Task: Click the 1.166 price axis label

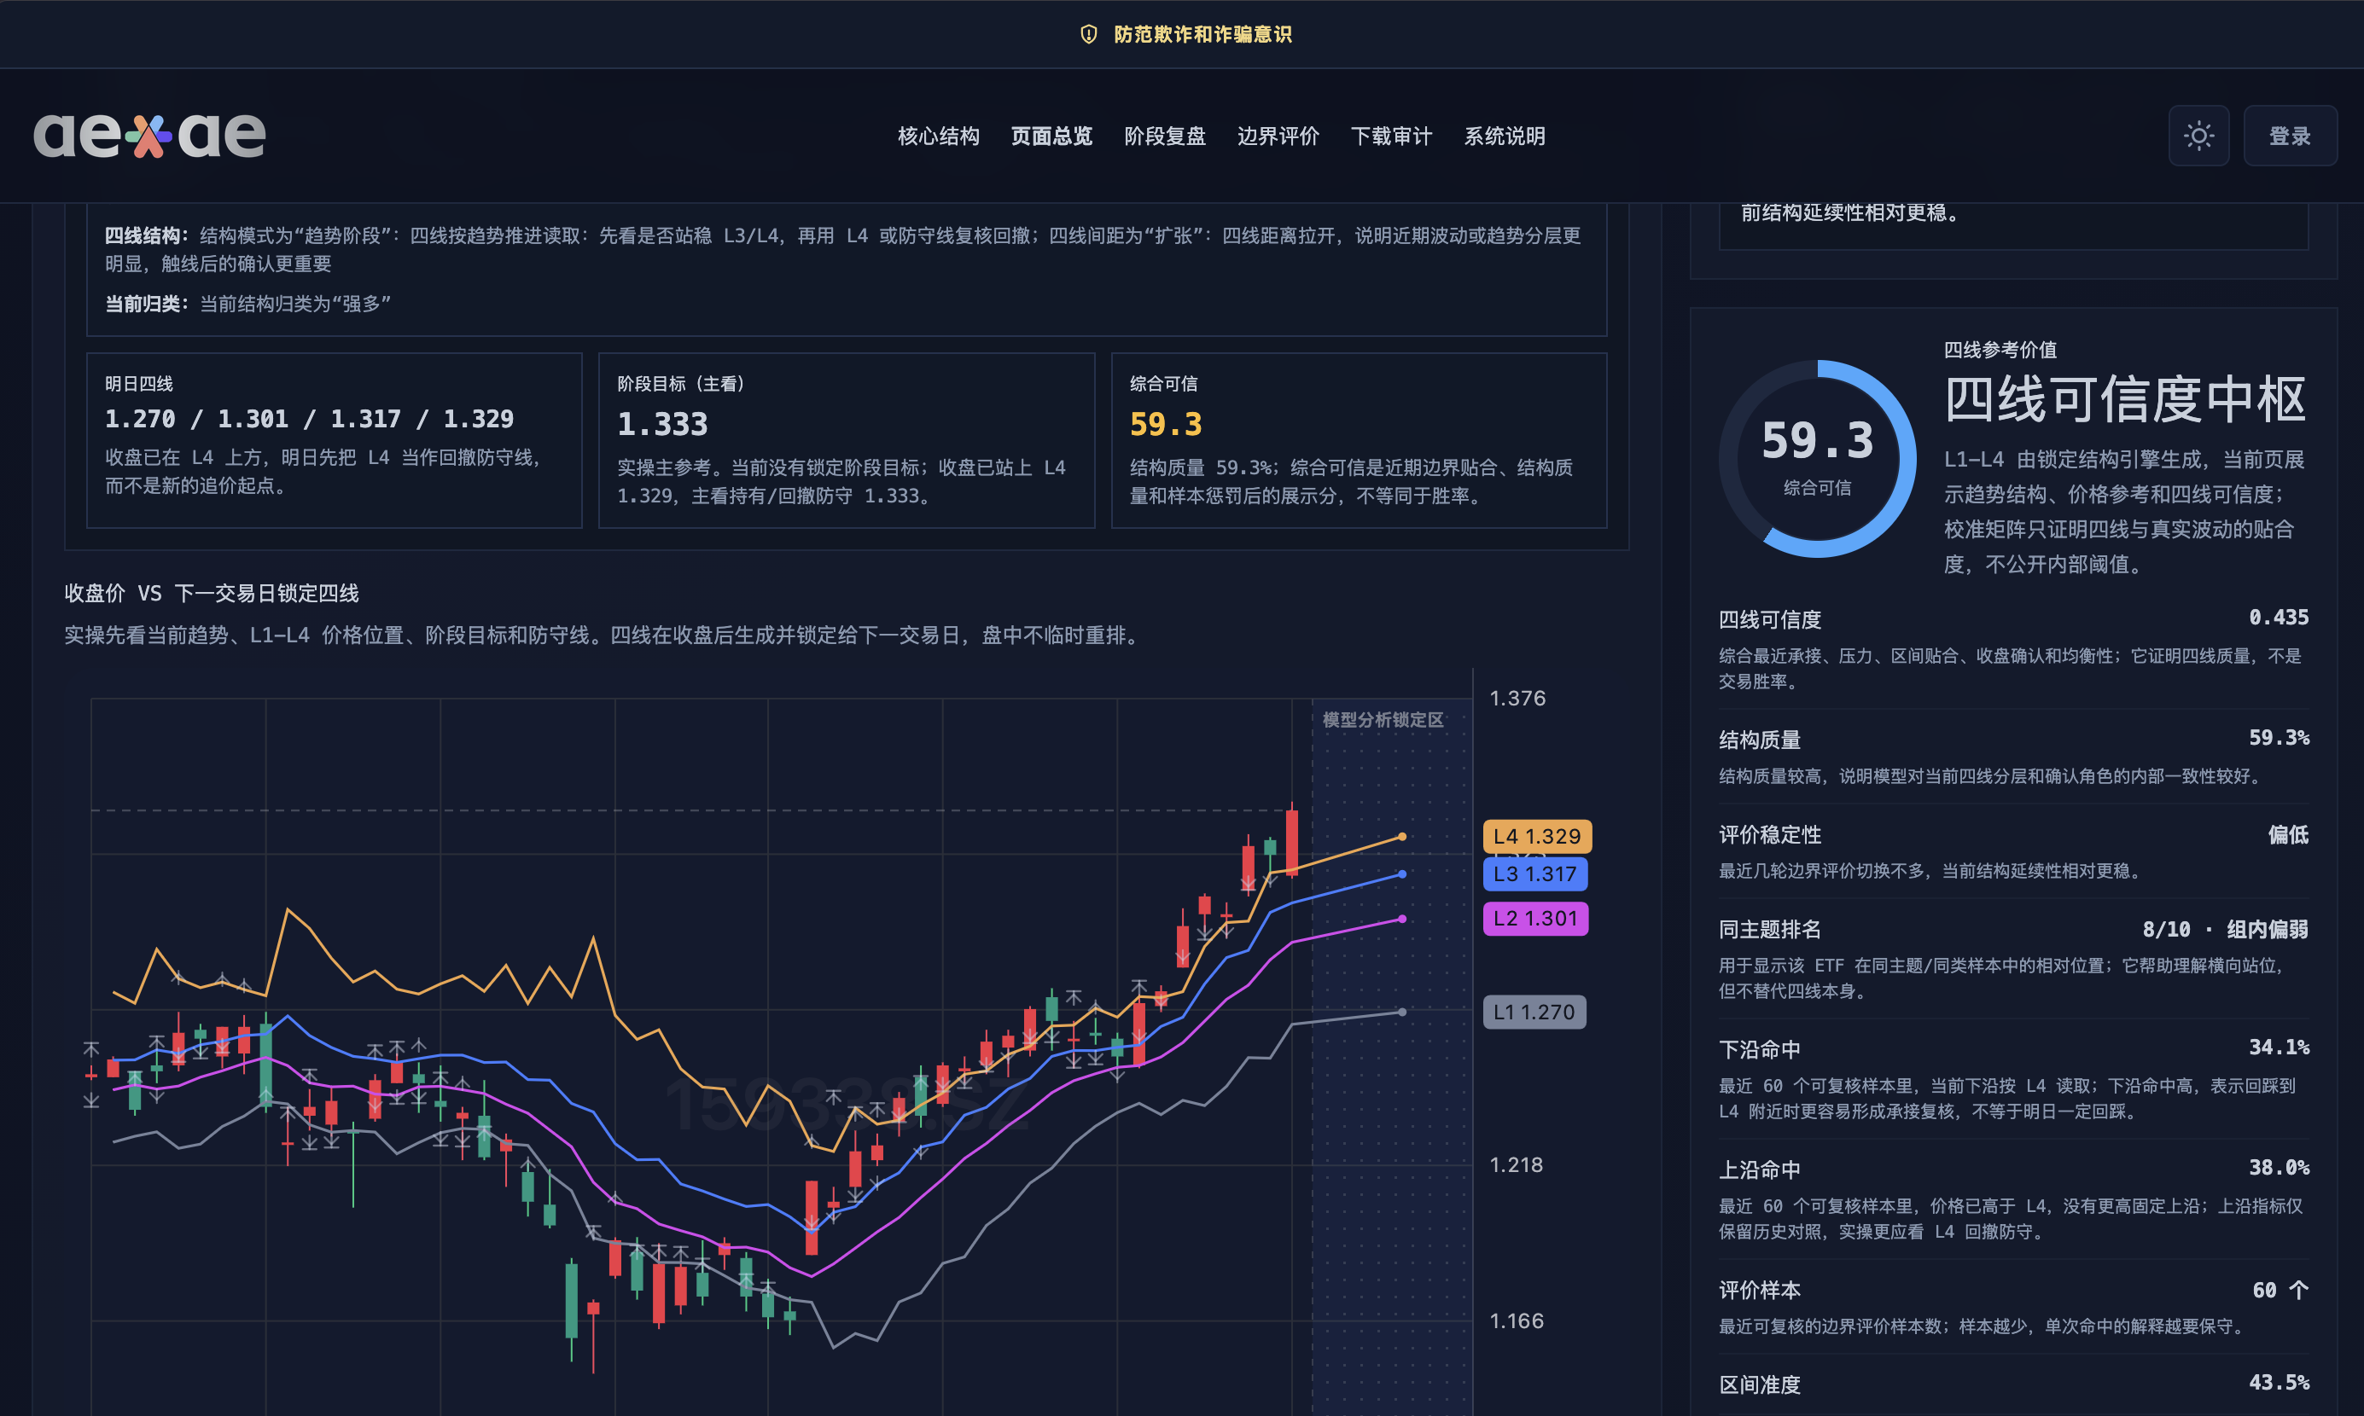Action: 1516,1320
